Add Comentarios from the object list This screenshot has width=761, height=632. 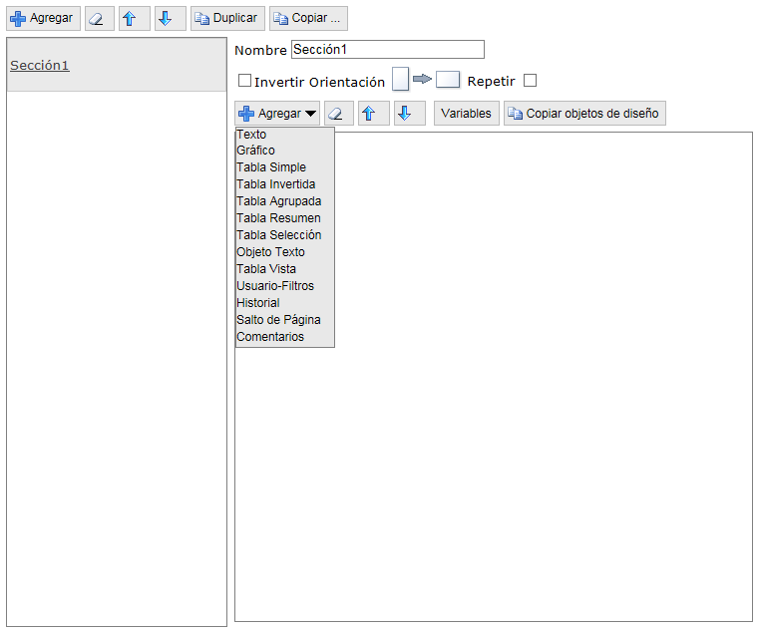[270, 337]
